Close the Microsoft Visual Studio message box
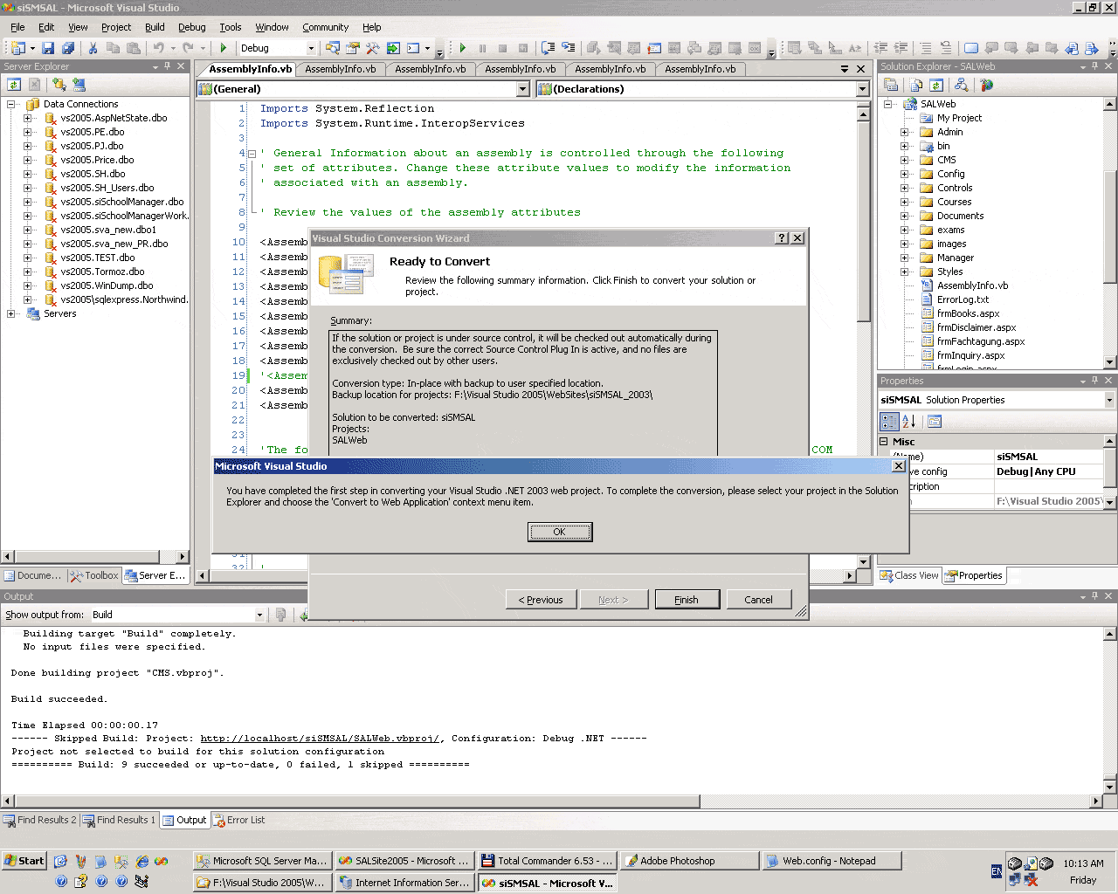 [x=898, y=466]
